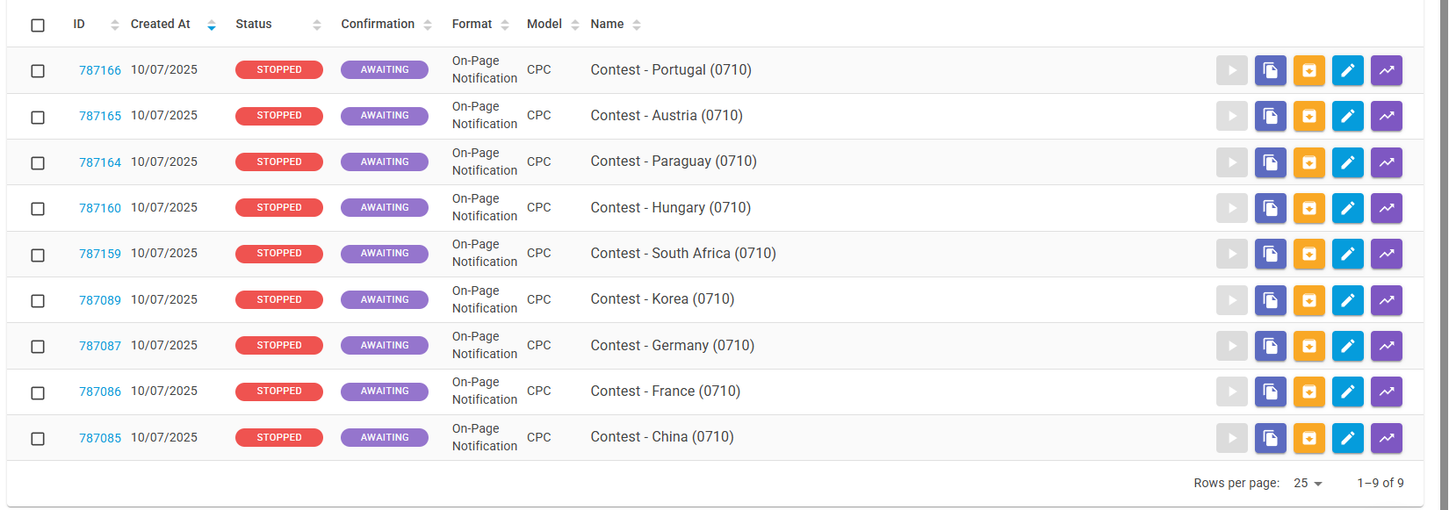1449x510 pixels.
Task: Edit Contest - Hungary campaign with pencil icon
Action: pyautogui.click(x=1347, y=208)
